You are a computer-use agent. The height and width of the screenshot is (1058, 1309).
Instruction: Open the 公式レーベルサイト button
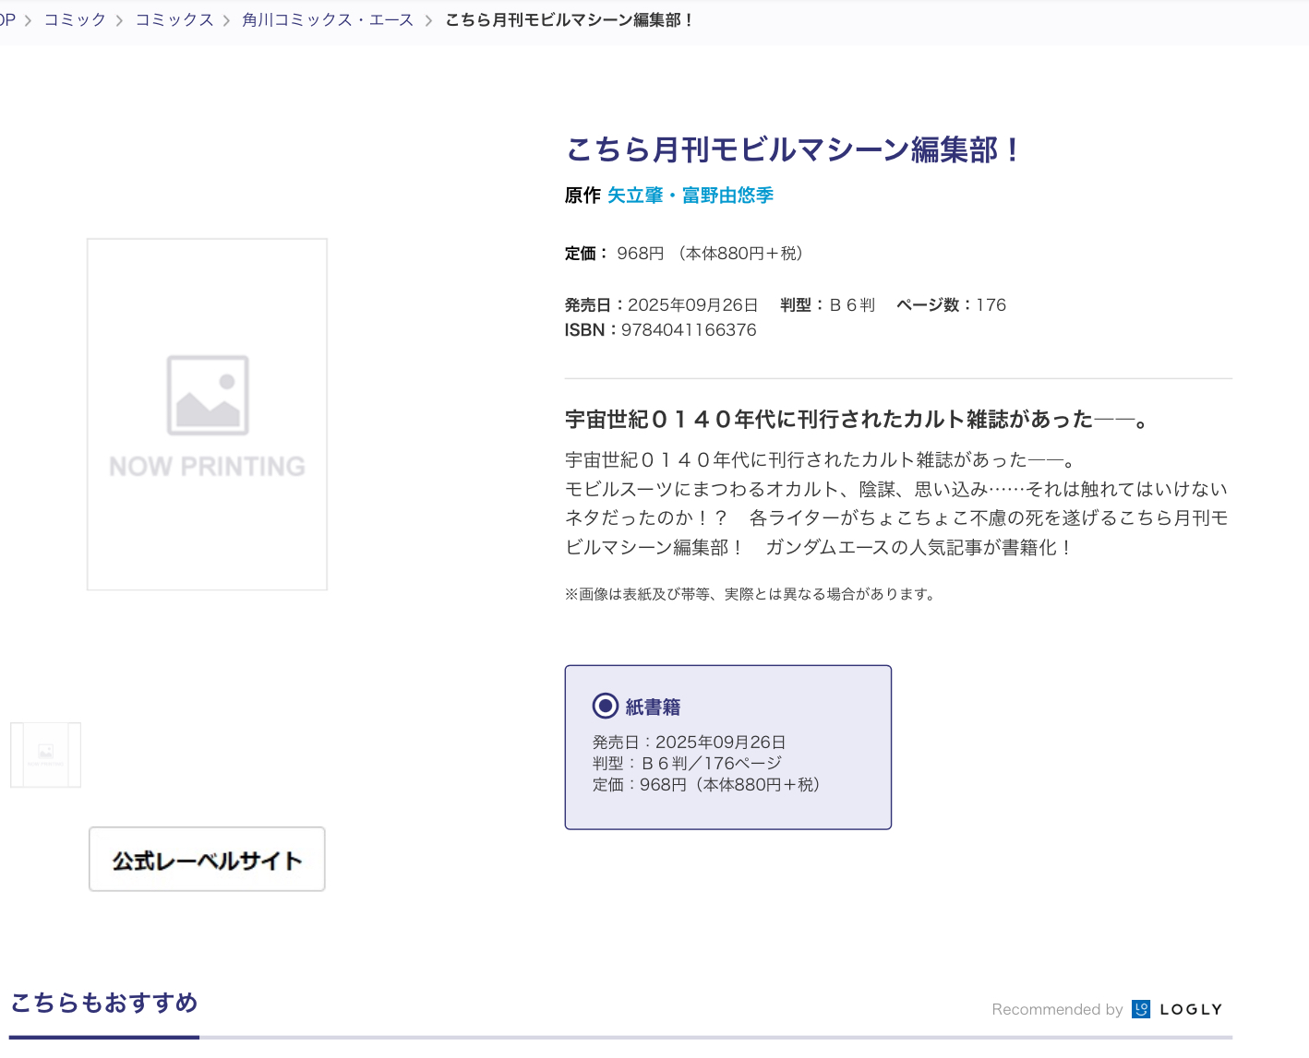pos(207,860)
